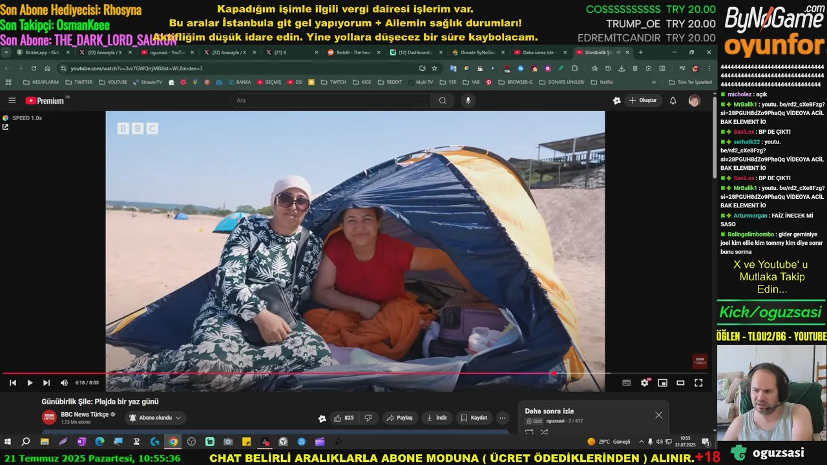This screenshot has width=827, height=465.
Task: Open a new Chrome tab
Action: [x=640, y=52]
